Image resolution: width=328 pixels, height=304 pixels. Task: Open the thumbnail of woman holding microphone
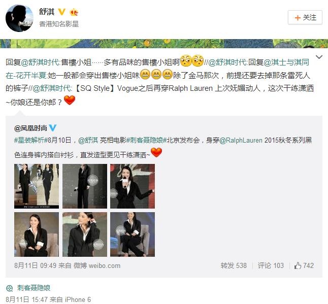133,186
